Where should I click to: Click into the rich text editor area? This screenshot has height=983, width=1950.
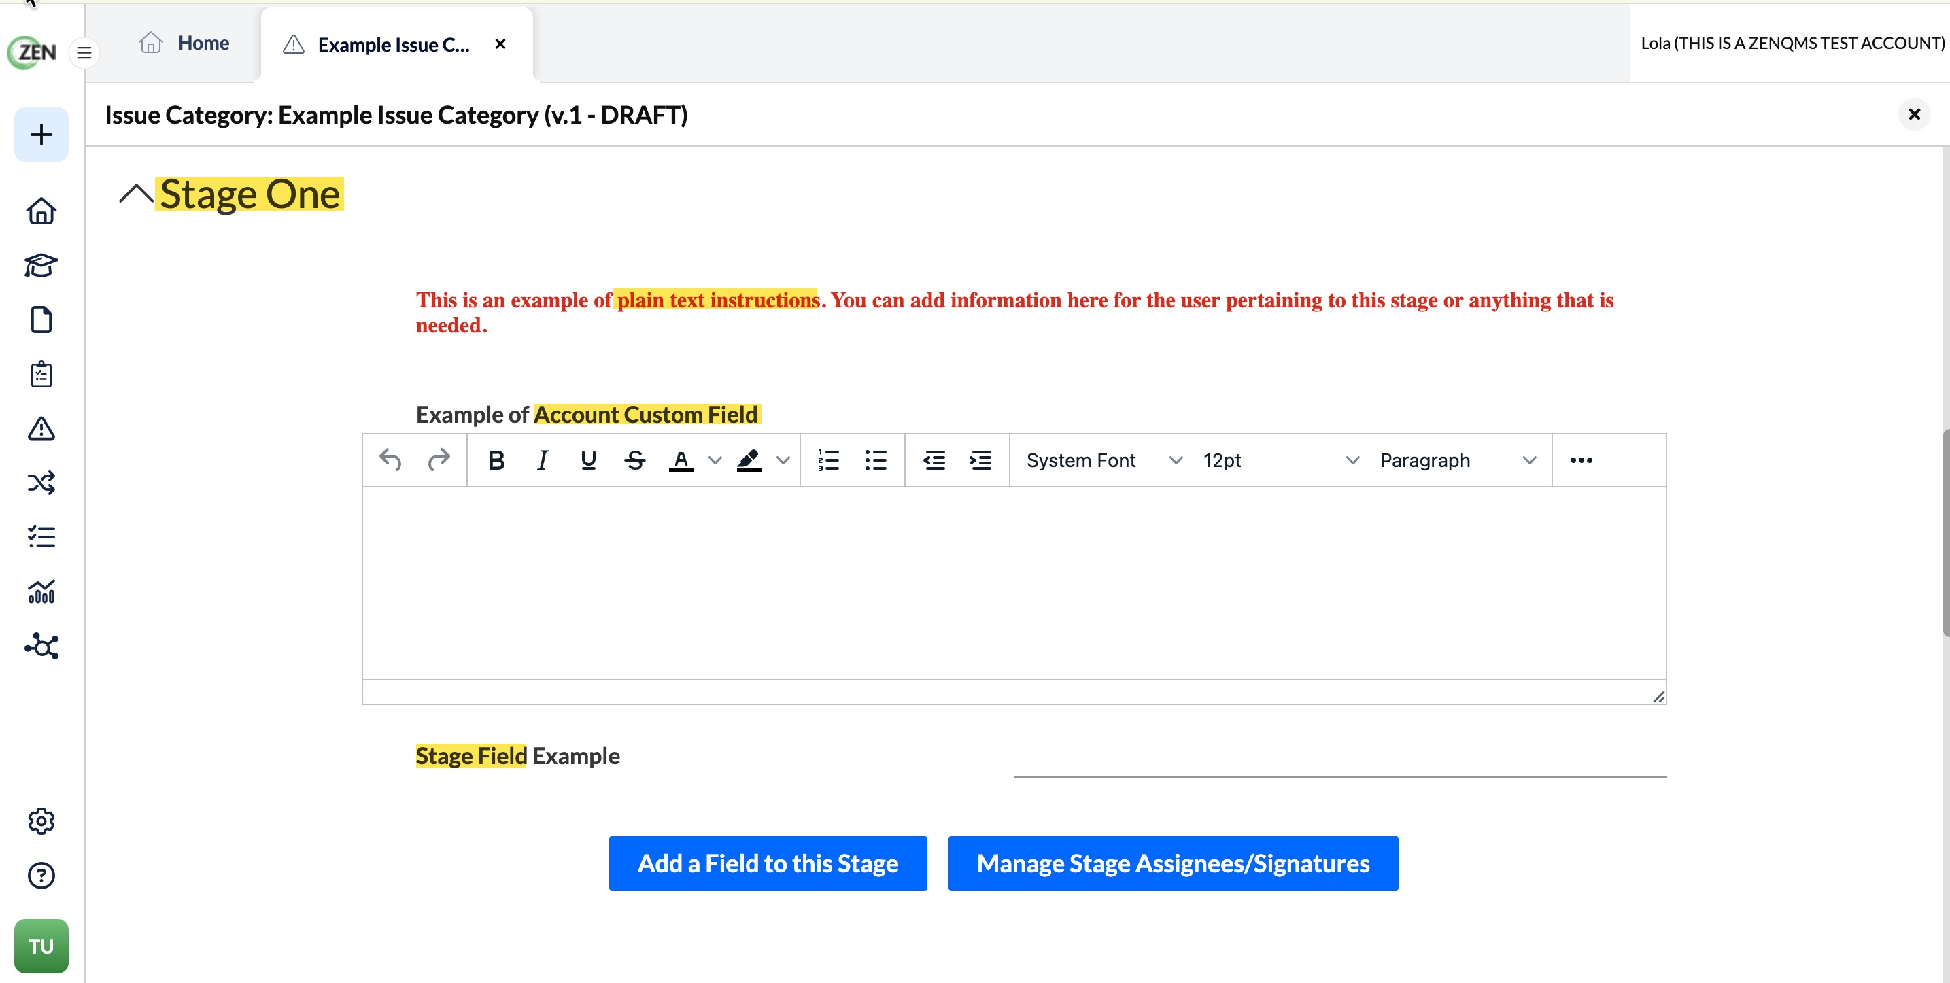(x=1014, y=583)
